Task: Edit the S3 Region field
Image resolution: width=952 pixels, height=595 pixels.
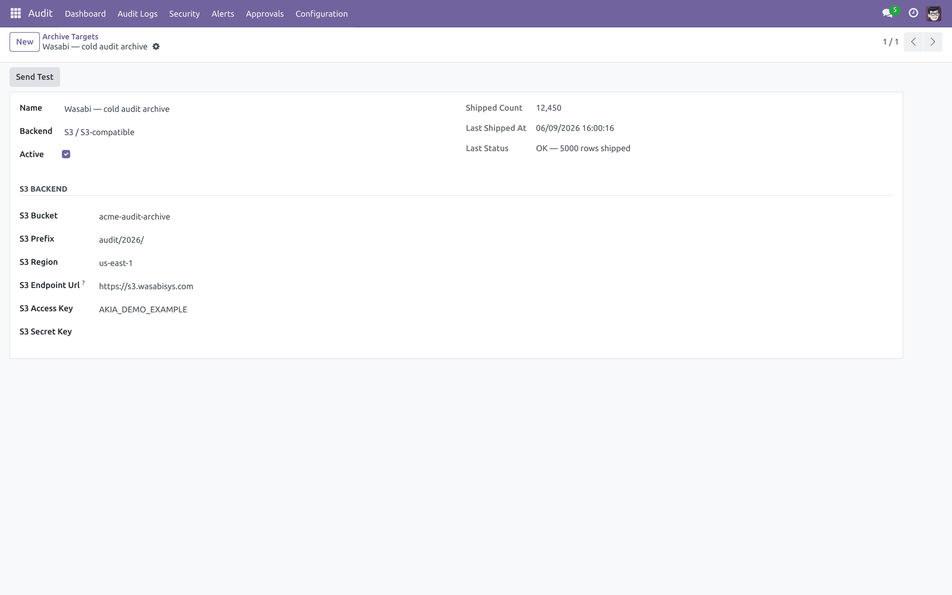Action: pyautogui.click(x=496, y=263)
